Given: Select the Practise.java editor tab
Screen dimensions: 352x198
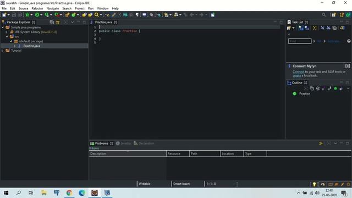Looking at the screenshot, I should [x=103, y=22].
